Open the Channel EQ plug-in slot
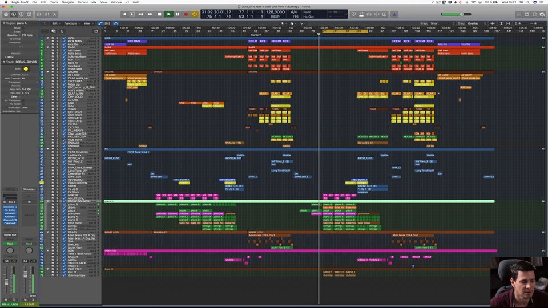Image resolution: width=548 pixels, height=308 pixels. [x=10, y=220]
